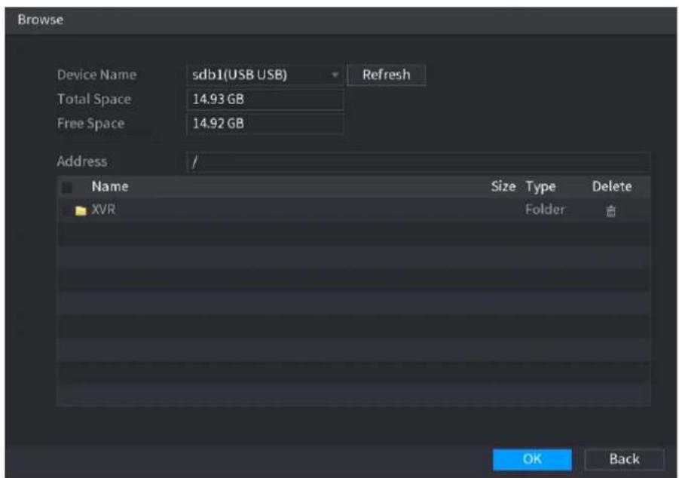This screenshot has height=478, width=679.
Task: Click the Address path field
Action: click(418, 162)
